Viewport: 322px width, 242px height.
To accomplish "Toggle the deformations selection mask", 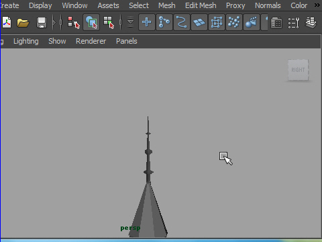I will 217,22.
